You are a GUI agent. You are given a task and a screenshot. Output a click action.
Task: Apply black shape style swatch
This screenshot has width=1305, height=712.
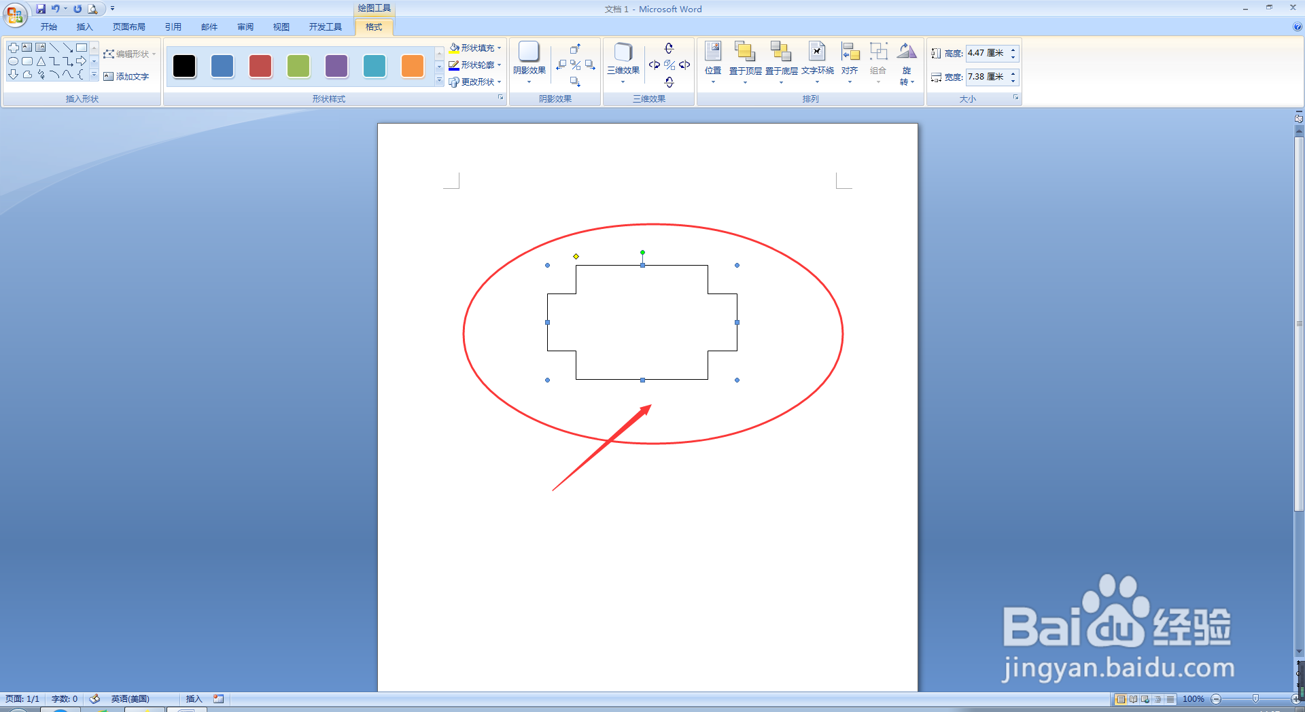(184, 66)
